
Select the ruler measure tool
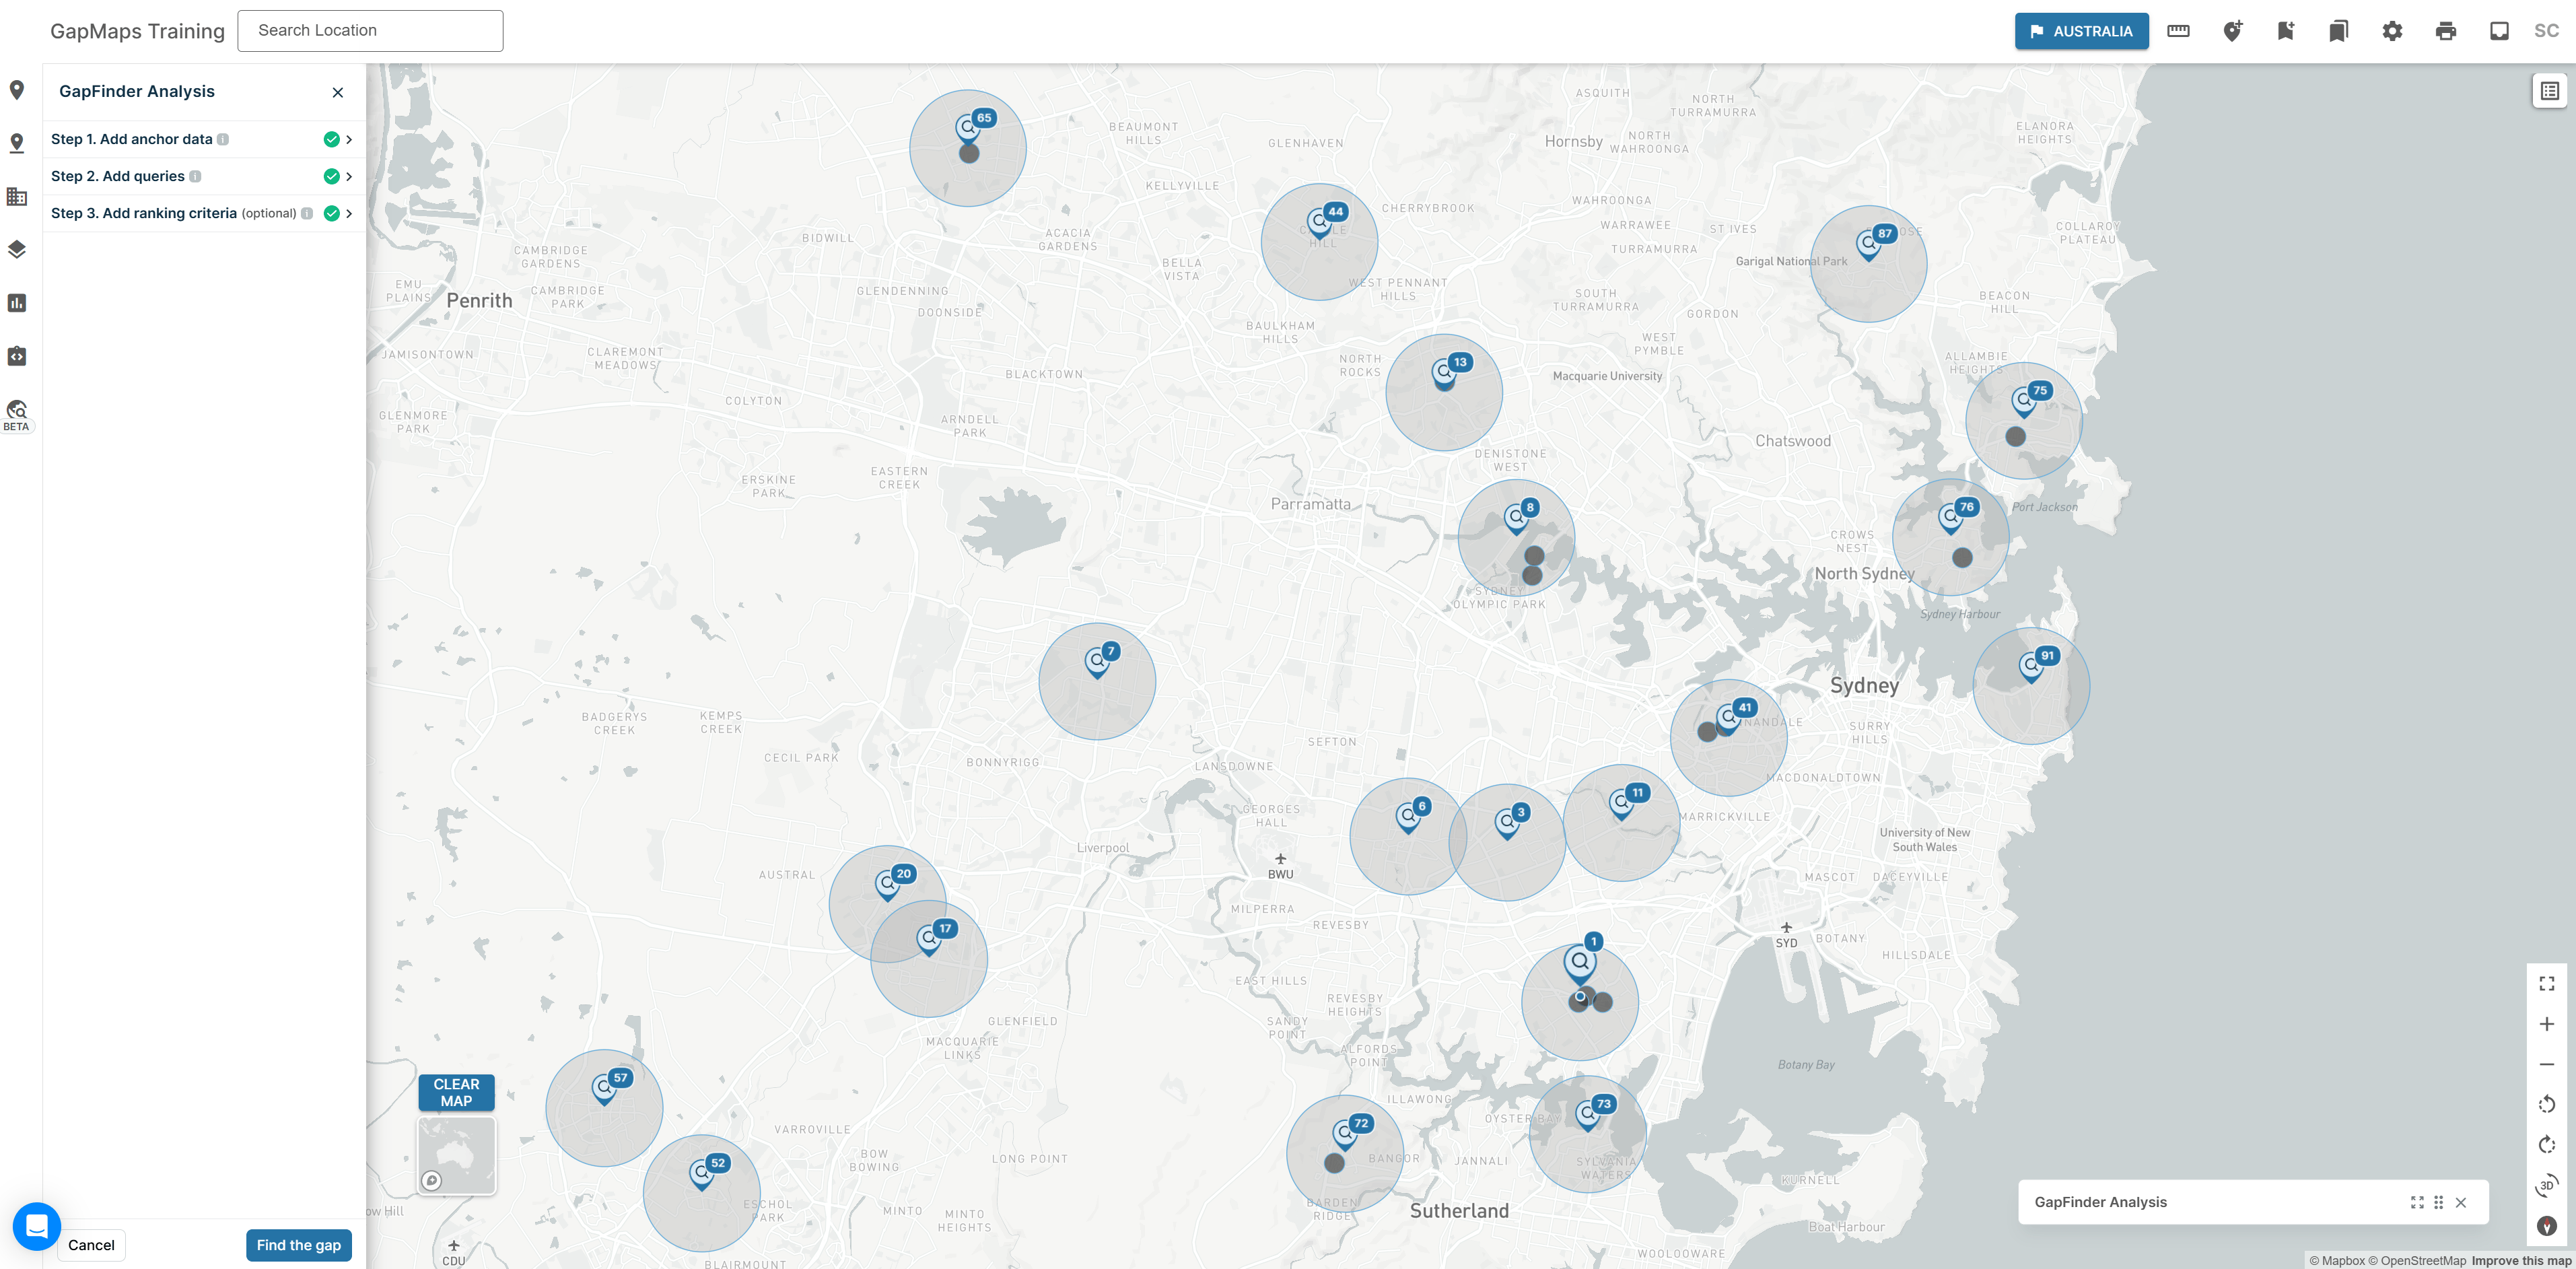pos(2178,31)
